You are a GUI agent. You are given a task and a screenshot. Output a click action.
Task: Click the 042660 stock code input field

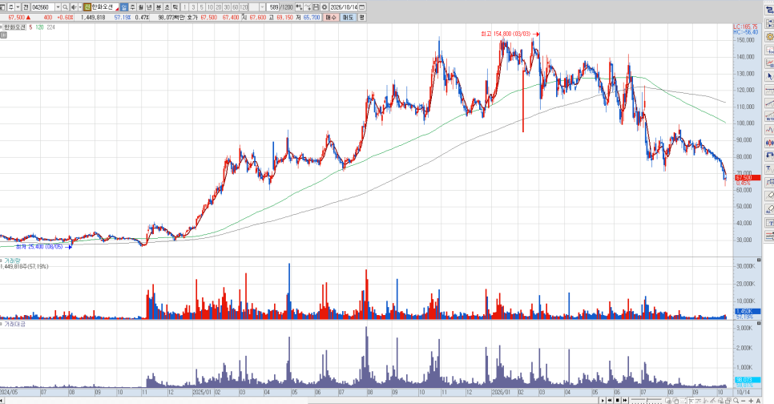(x=43, y=7)
